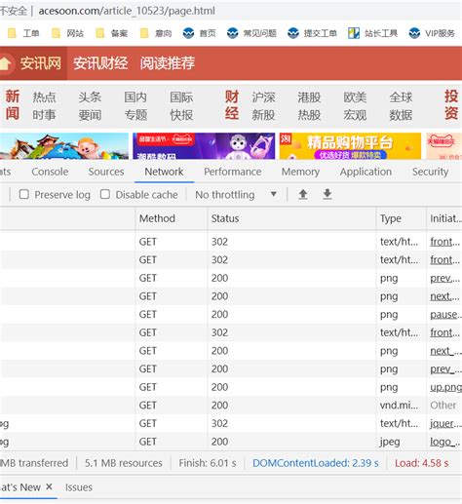The height and width of the screenshot is (504, 462).
Task: Click the Other initiator cell
Action: pyautogui.click(x=443, y=406)
